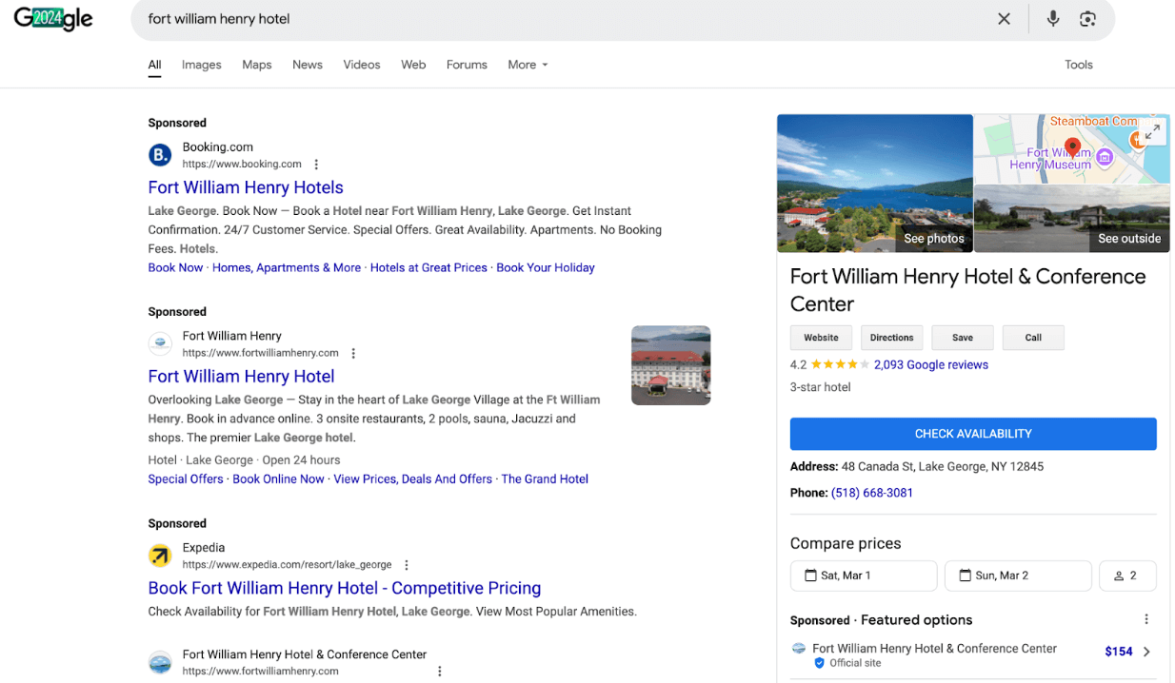Viewport: 1175px width, 683px height.
Task: Click the three-dot menu beside the fortwilliamhenry.com ad URL
Action: coord(353,353)
